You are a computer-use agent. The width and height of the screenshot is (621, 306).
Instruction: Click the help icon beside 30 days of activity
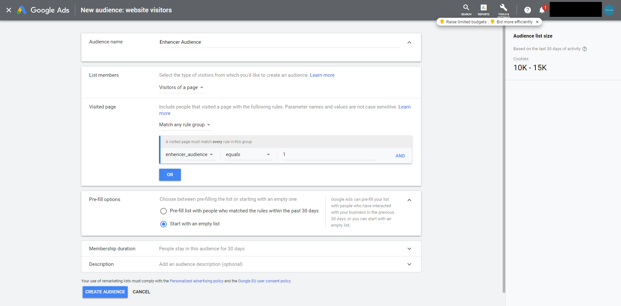(x=585, y=49)
